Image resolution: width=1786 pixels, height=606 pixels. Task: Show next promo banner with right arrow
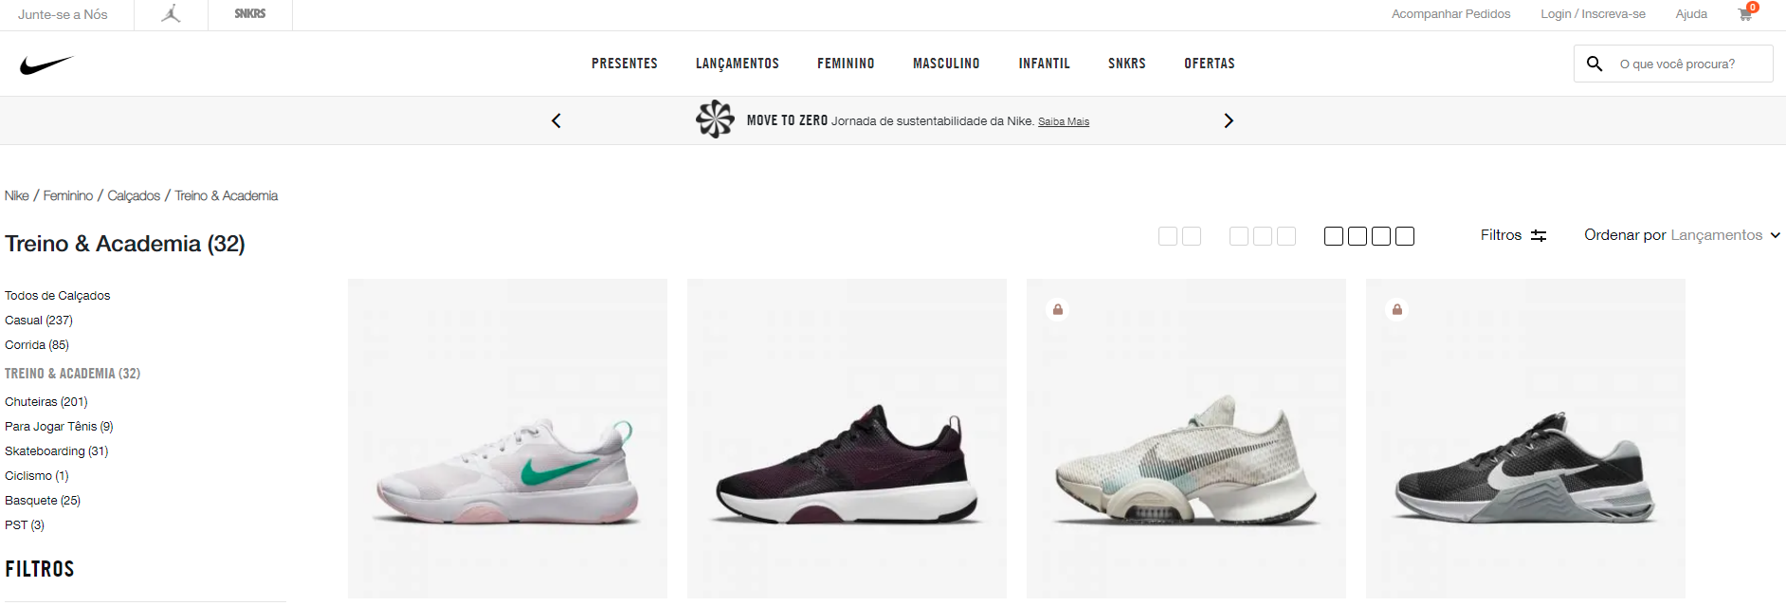pyautogui.click(x=1229, y=120)
